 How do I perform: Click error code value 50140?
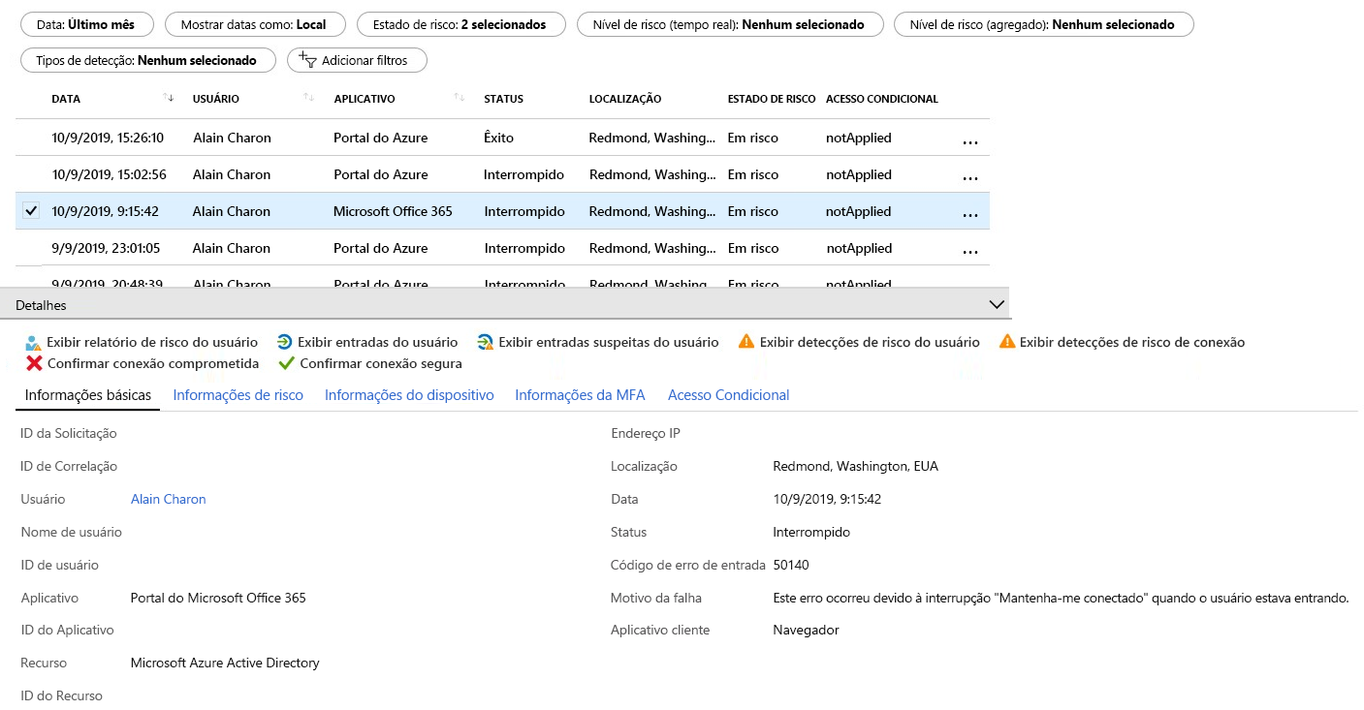(791, 565)
